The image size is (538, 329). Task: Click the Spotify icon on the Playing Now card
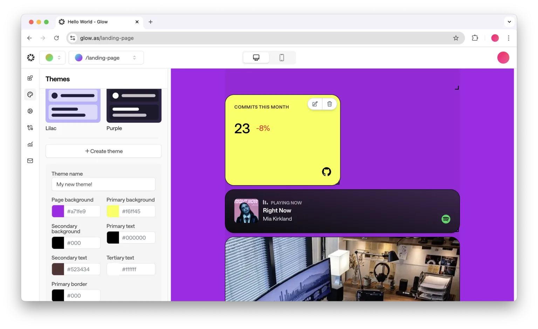coord(446,219)
